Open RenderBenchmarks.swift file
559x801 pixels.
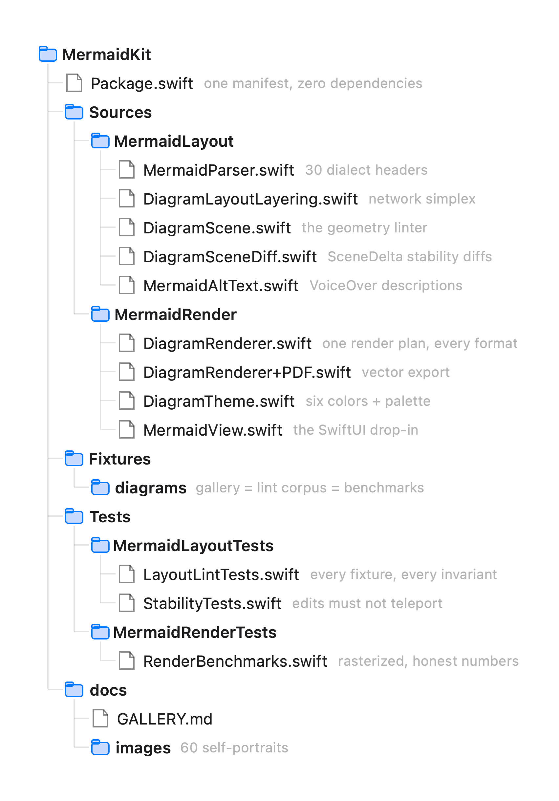pos(235,661)
